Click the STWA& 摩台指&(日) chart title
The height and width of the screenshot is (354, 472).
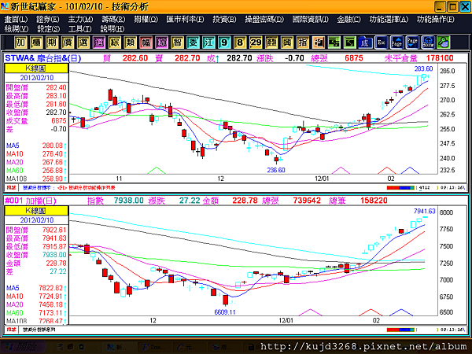coord(42,58)
